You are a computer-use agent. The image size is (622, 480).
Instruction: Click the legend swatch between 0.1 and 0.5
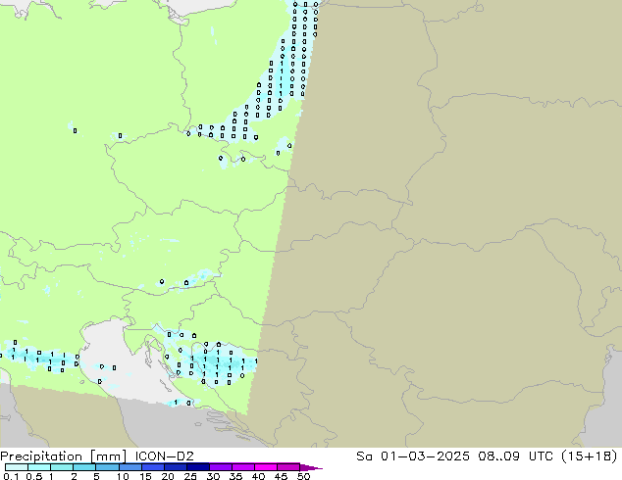[17, 467]
